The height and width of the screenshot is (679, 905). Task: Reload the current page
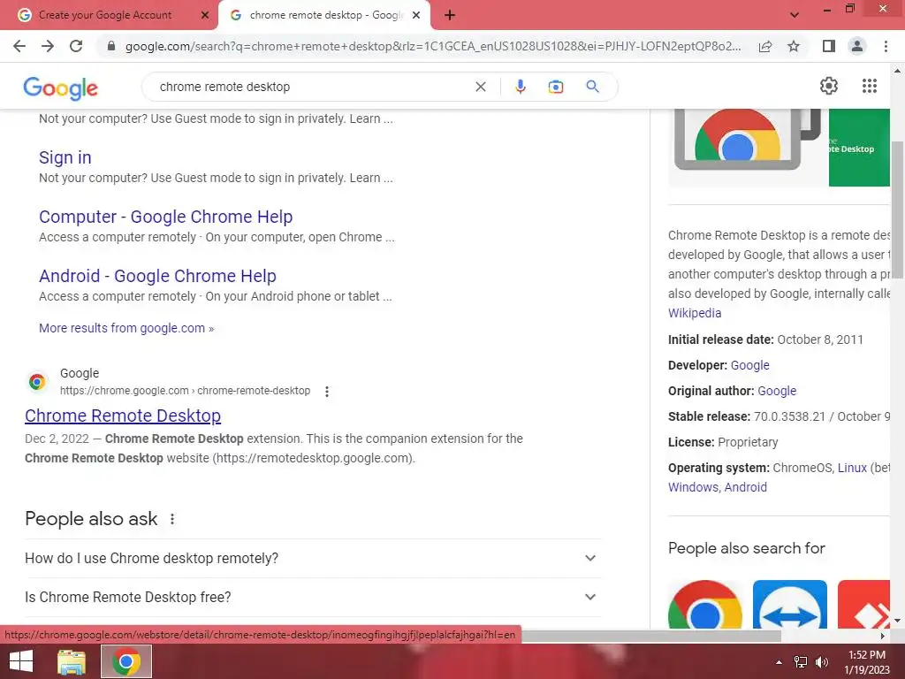[76, 46]
